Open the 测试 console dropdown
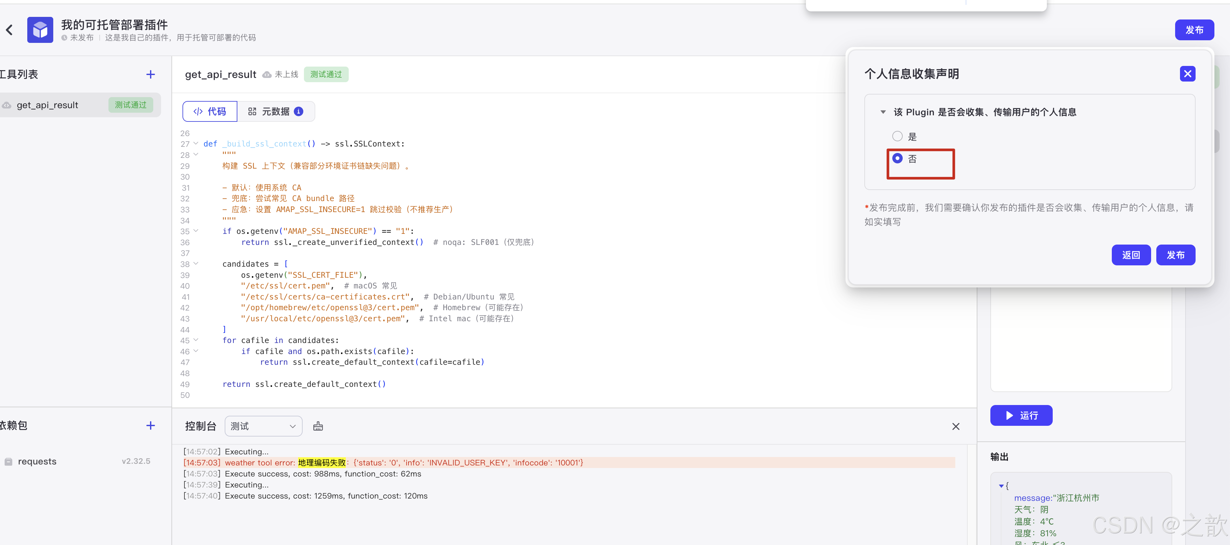The image size is (1230, 545). [x=263, y=426]
